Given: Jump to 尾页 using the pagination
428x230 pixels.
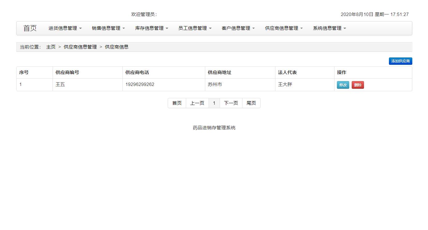Looking at the screenshot, I should (251, 103).
